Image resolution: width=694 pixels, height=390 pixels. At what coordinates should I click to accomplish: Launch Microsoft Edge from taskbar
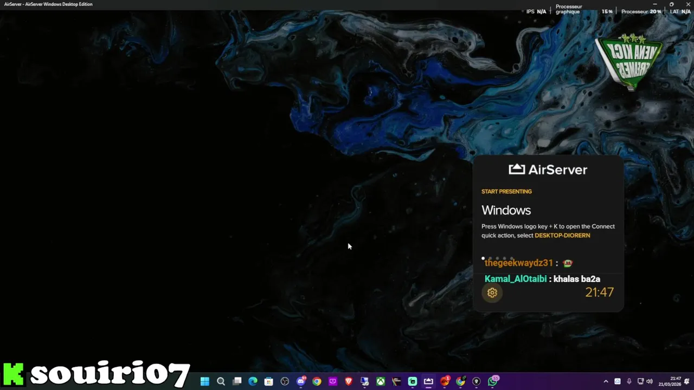click(253, 382)
